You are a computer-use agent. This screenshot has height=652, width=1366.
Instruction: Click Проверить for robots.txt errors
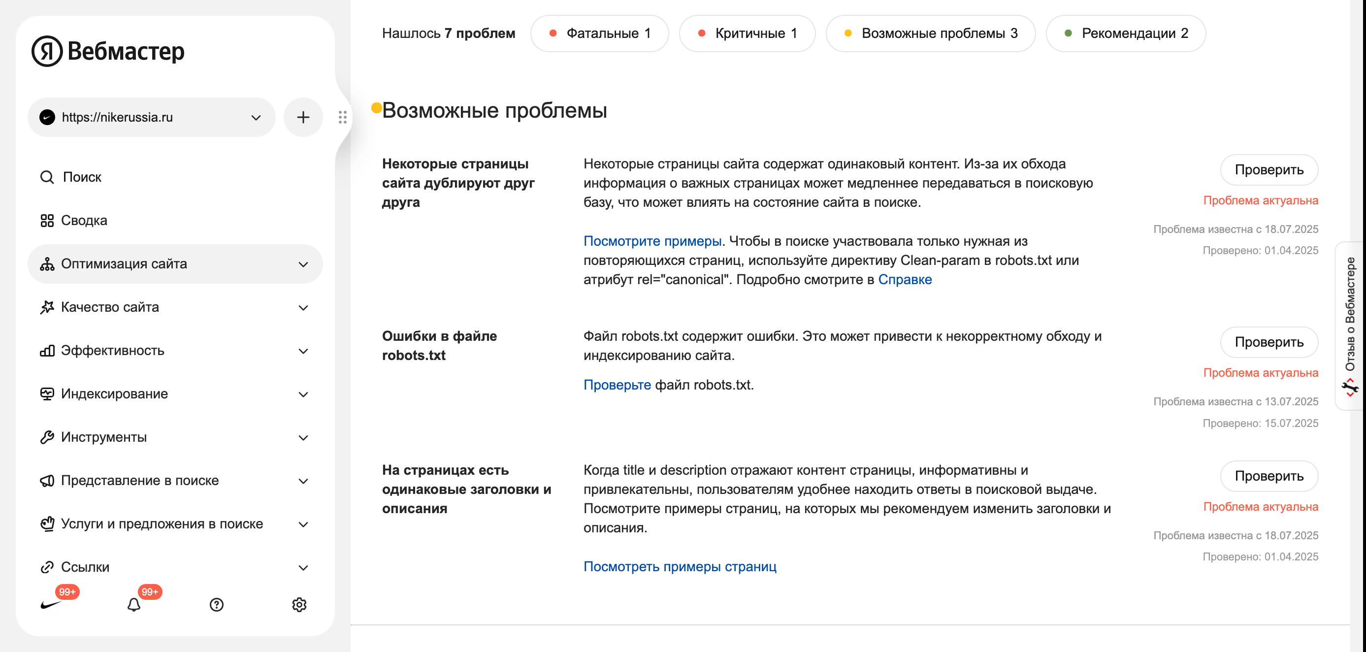click(x=1269, y=342)
